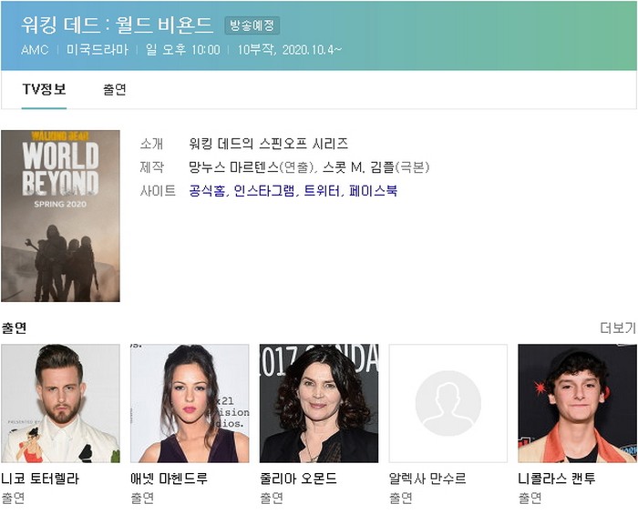
Task: Click the 니코 토터렐라 photo
Action: [x=60, y=403]
